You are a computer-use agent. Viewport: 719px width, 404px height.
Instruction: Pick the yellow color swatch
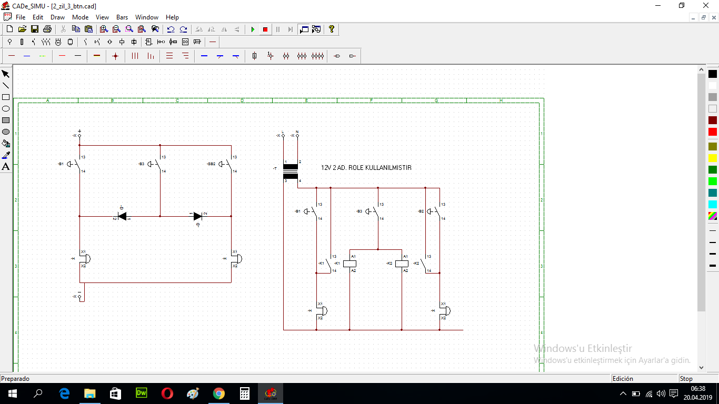coord(713,158)
